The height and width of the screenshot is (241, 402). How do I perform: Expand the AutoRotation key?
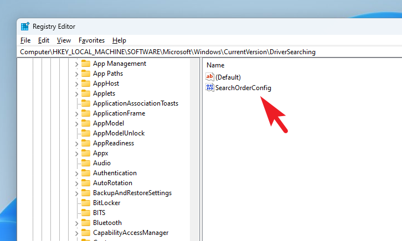click(x=76, y=184)
